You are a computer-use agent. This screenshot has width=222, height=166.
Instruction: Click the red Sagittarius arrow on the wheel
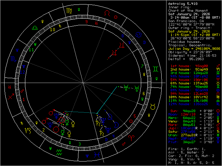[11, 97]
